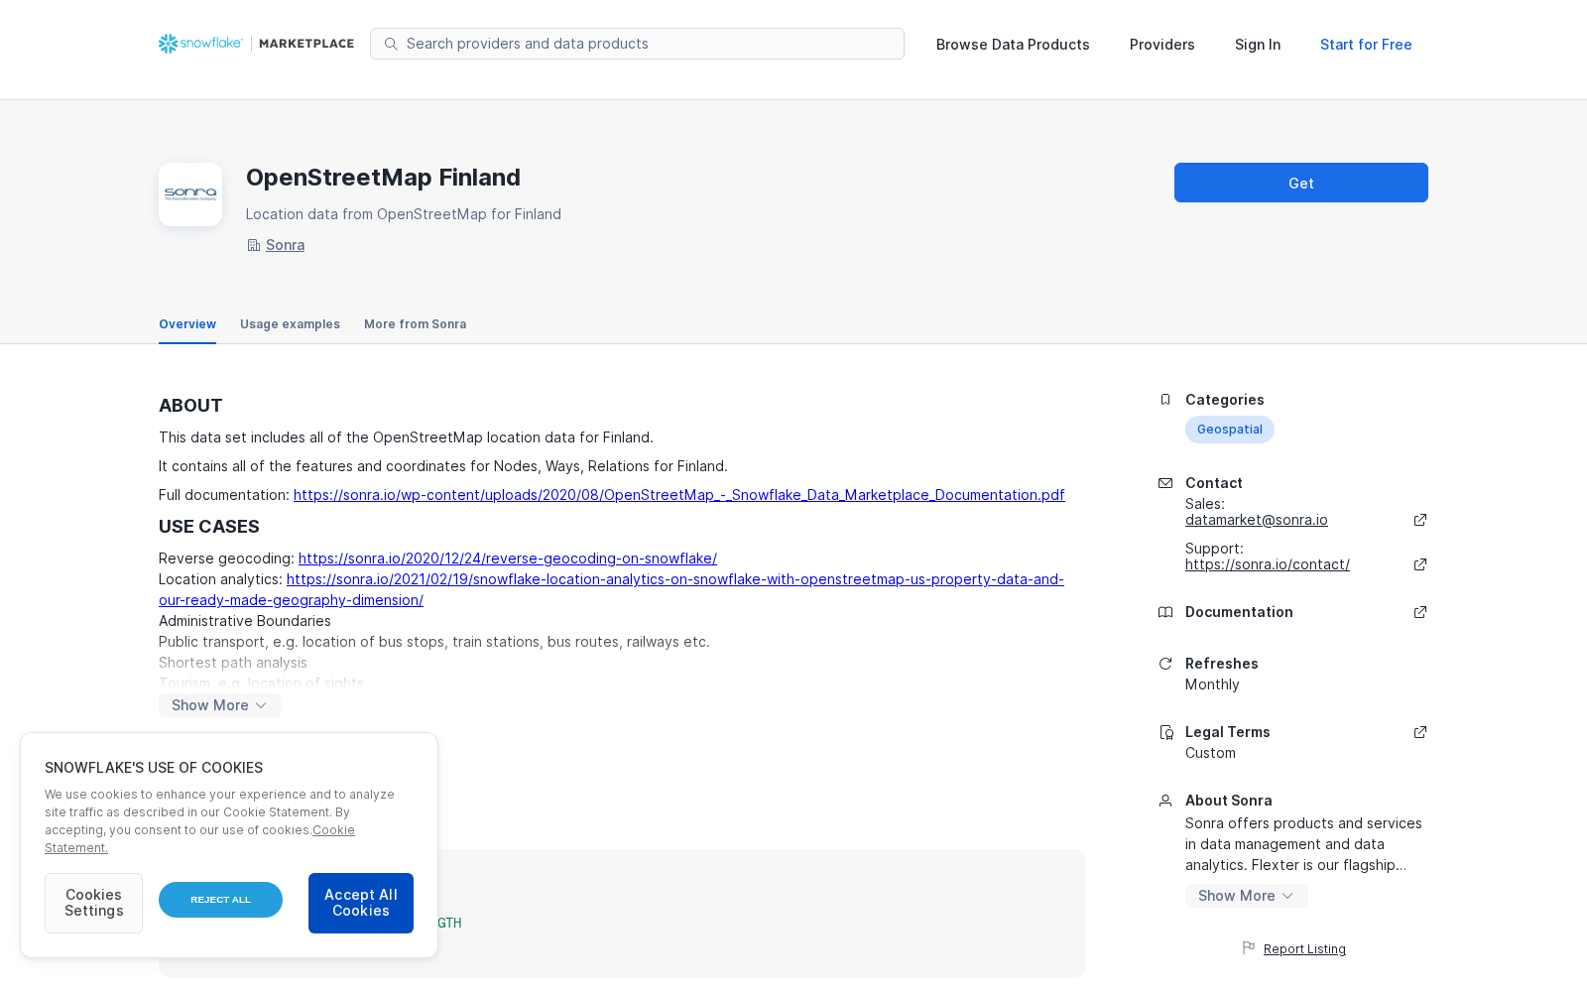Expand the About section with Show More

coord(220,705)
